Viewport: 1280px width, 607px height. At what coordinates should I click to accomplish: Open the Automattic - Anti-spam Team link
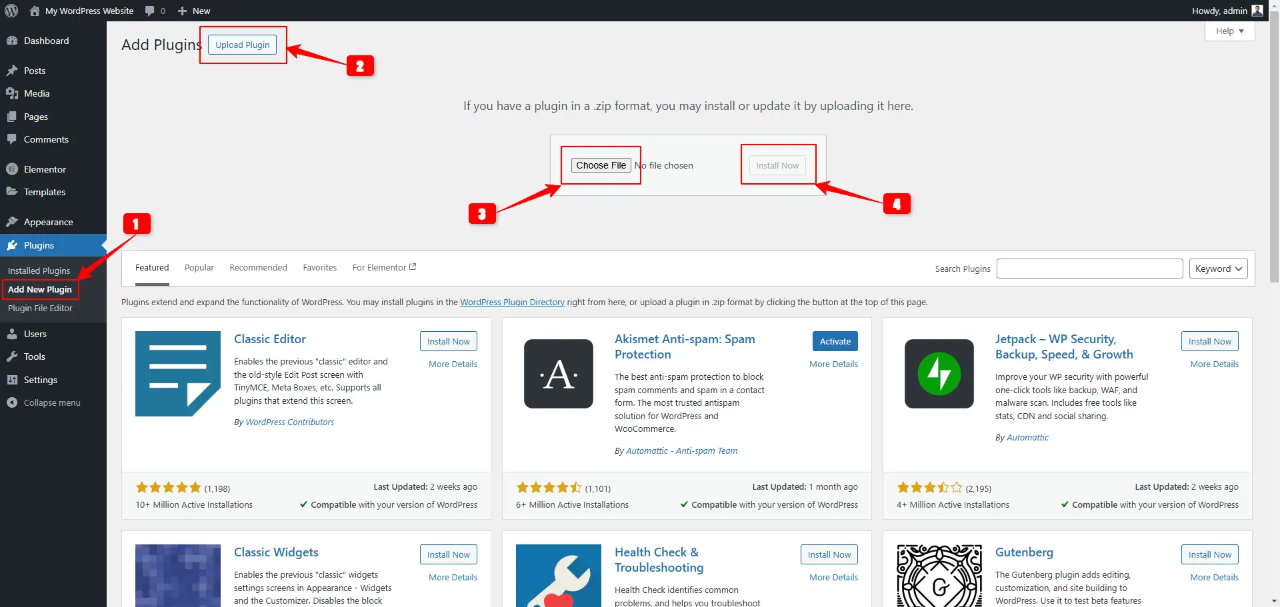[x=682, y=450]
